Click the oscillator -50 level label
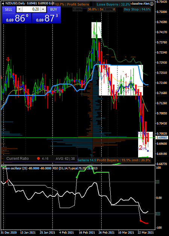The height and width of the screenshot is (236, 169). coord(158,214)
